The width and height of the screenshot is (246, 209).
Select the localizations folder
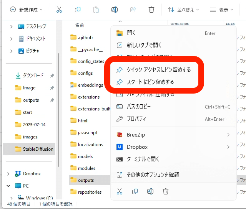tap(86, 145)
